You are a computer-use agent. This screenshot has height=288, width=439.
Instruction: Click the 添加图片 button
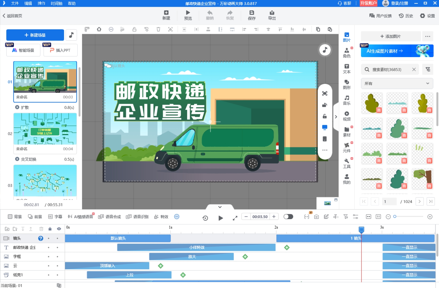pos(391,36)
